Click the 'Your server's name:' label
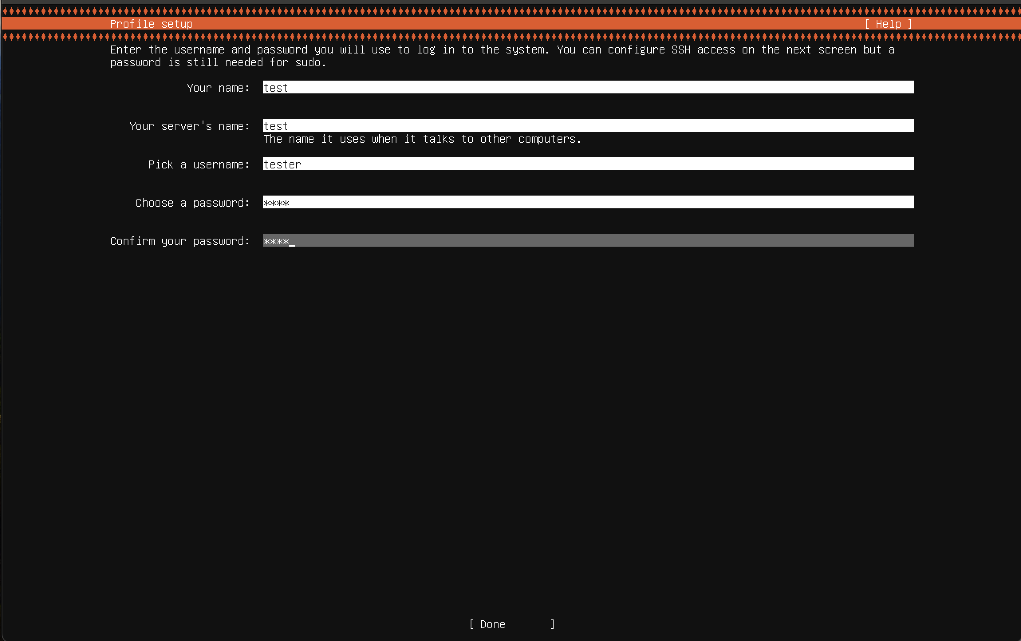The height and width of the screenshot is (641, 1021). [x=189, y=126]
